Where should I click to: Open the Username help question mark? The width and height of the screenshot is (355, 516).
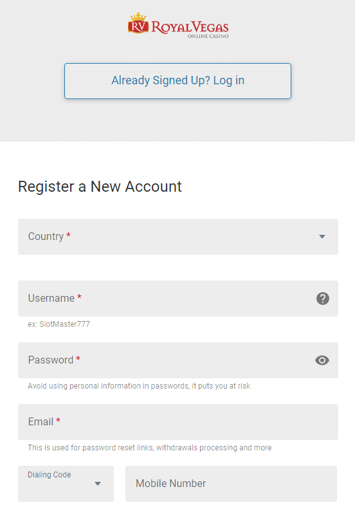pos(323,299)
